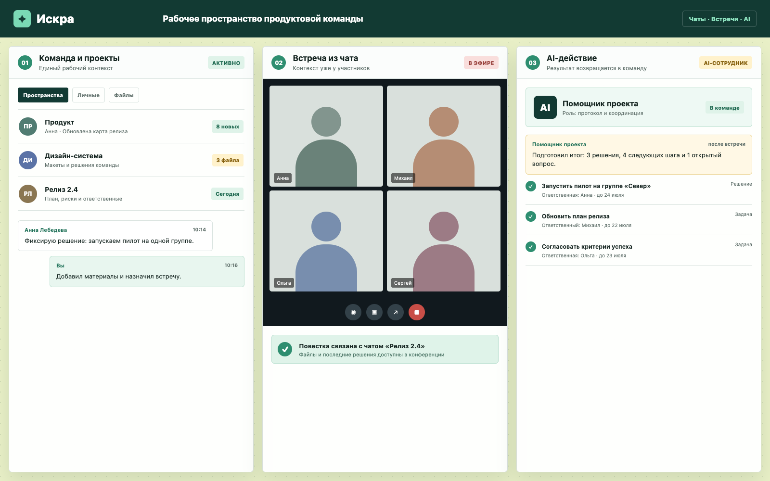Image resolution: width=770 pixels, height=481 pixels.
Task: Click the АКТИВНО status badge
Action: point(226,63)
